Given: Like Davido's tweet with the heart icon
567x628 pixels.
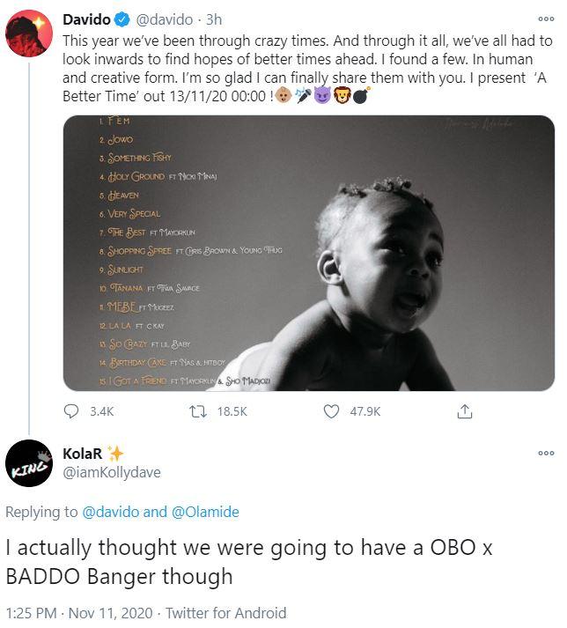Looking at the screenshot, I should [x=332, y=411].
